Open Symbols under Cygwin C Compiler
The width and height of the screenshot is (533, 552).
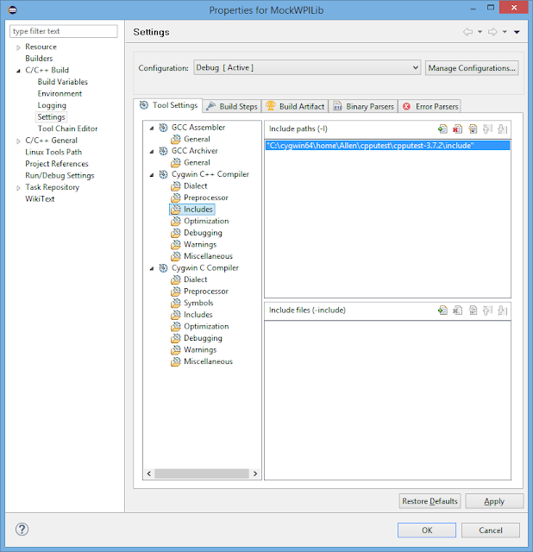coord(198,303)
